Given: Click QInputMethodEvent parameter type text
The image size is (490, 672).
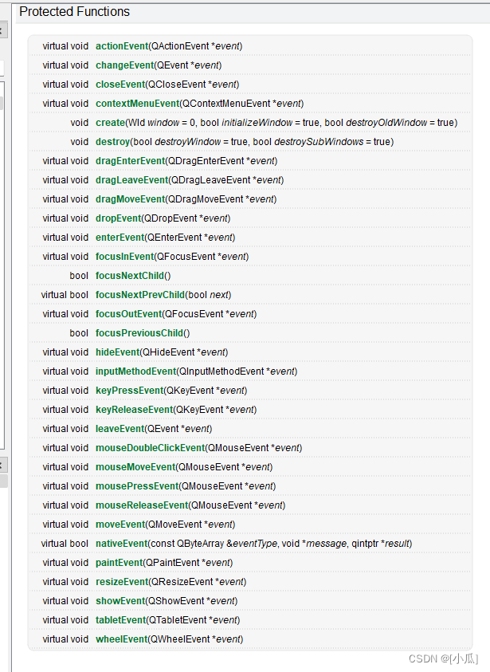Looking at the screenshot, I should pos(221,371).
